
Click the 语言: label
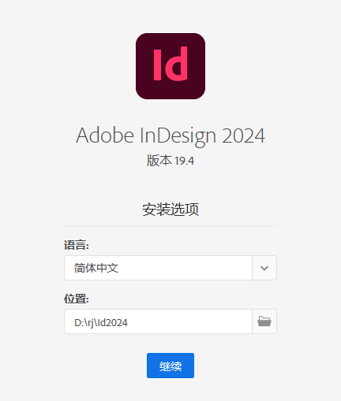click(x=77, y=245)
